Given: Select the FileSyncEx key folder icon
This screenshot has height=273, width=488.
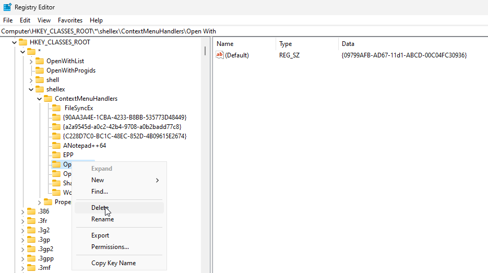Looking at the screenshot, I should (56, 108).
